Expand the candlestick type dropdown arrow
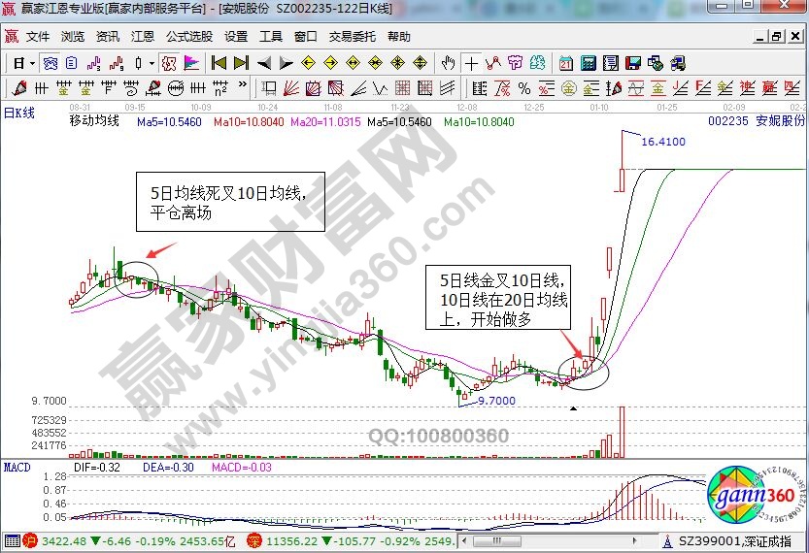The image size is (809, 553). point(152,63)
